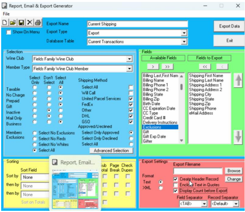This screenshot has height=212, width=245.
Task: Select Credit Card # in Available Fields
Action: coord(154,118)
